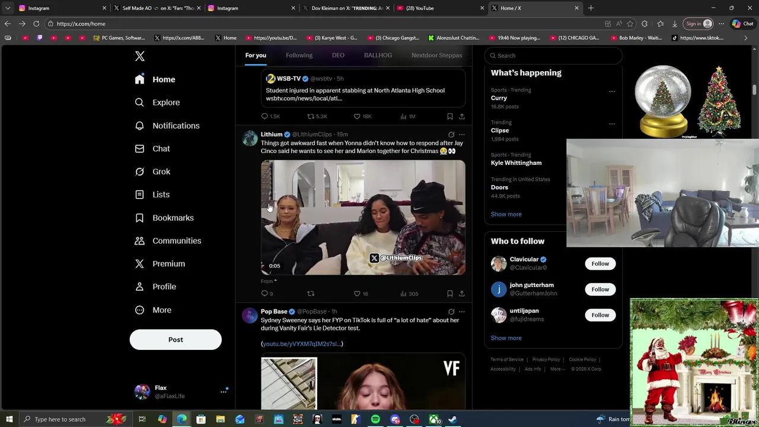
Task: Open Communities in X sidebar
Action: pyautogui.click(x=168, y=241)
